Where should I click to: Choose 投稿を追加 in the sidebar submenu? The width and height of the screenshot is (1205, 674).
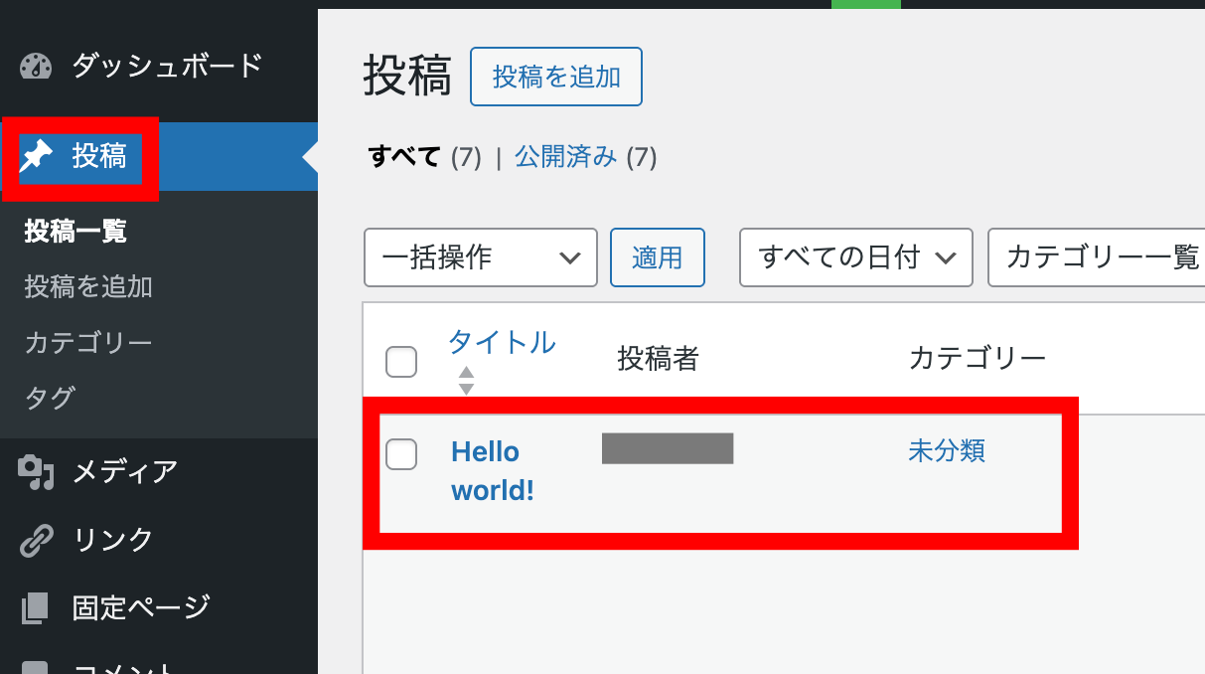click(88, 287)
